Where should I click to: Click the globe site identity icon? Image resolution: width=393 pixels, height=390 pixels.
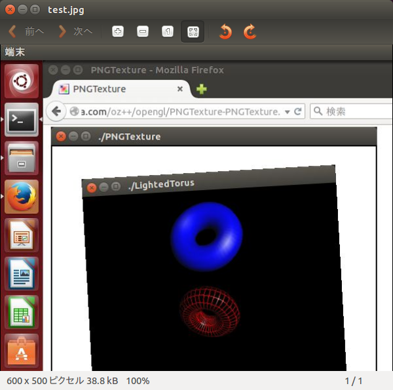click(x=75, y=111)
